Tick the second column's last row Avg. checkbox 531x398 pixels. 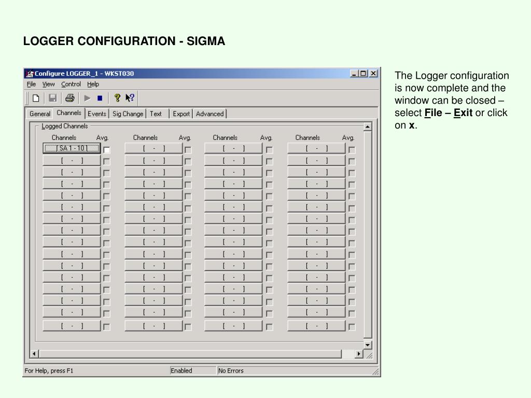[188, 327]
